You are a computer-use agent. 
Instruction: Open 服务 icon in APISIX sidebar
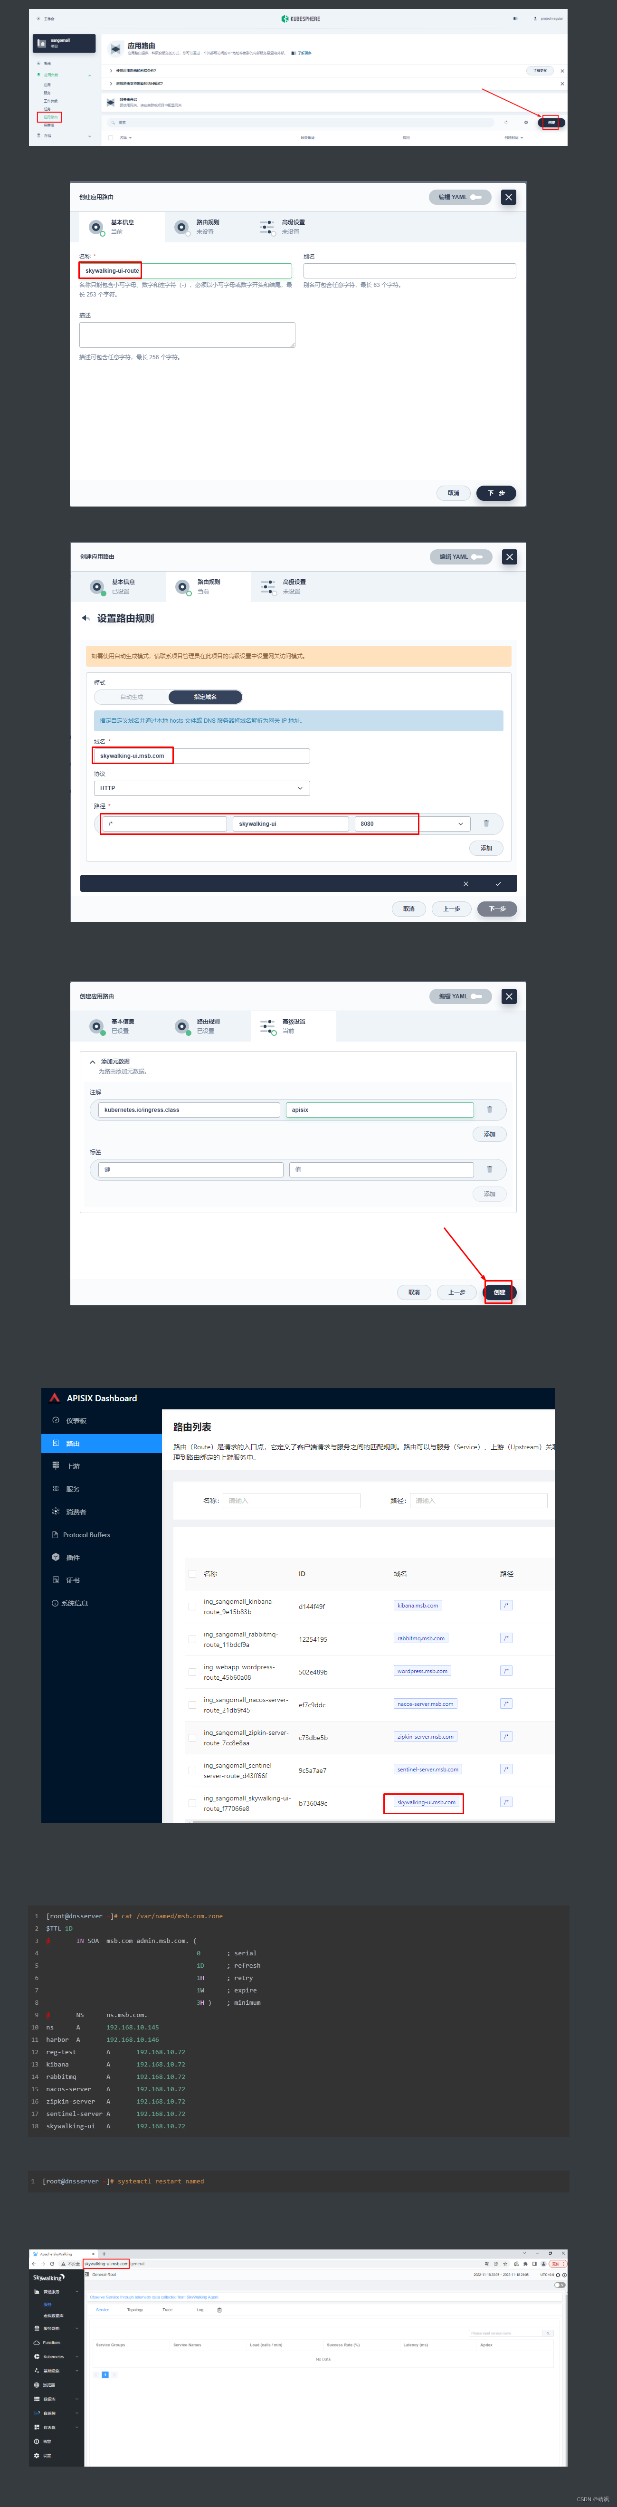coord(56,1489)
